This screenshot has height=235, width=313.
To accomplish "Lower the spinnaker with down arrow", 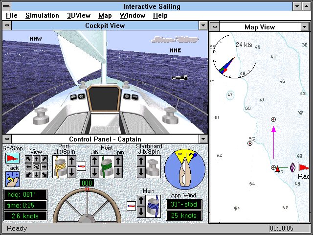I will click(x=118, y=172).
